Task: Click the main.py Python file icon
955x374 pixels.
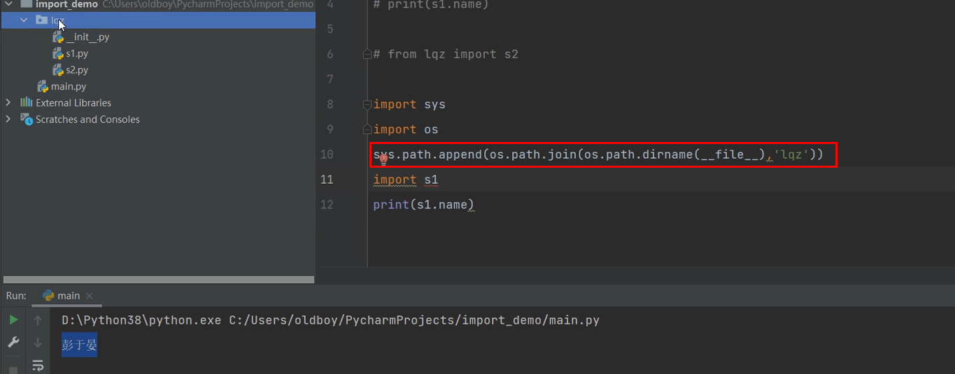Action: (43, 87)
